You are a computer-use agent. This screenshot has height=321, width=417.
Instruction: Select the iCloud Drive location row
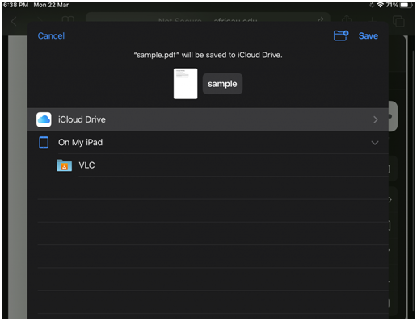(x=208, y=119)
